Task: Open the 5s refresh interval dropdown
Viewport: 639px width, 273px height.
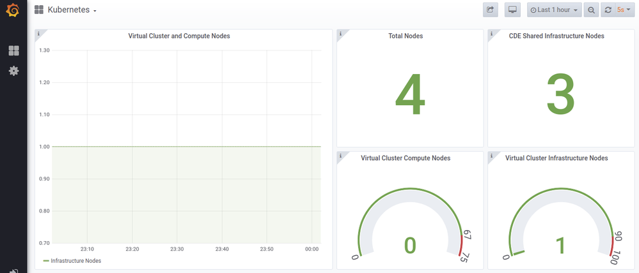Action: pyautogui.click(x=624, y=10)
